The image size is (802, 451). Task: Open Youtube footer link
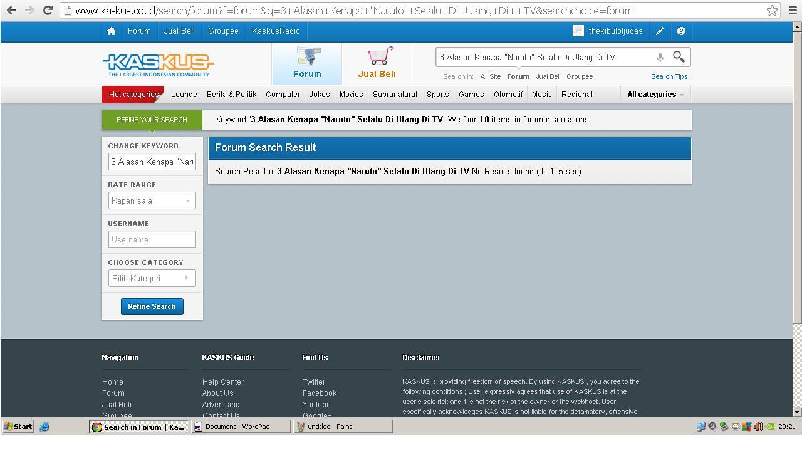coord(316,405)
